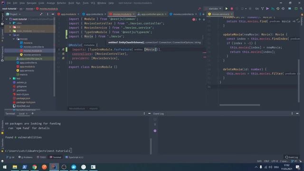Add a new terminal session with the plus icon

click(x=33, y=114)
